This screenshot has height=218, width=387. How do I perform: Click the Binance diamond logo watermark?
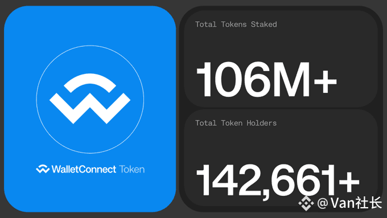306,203
